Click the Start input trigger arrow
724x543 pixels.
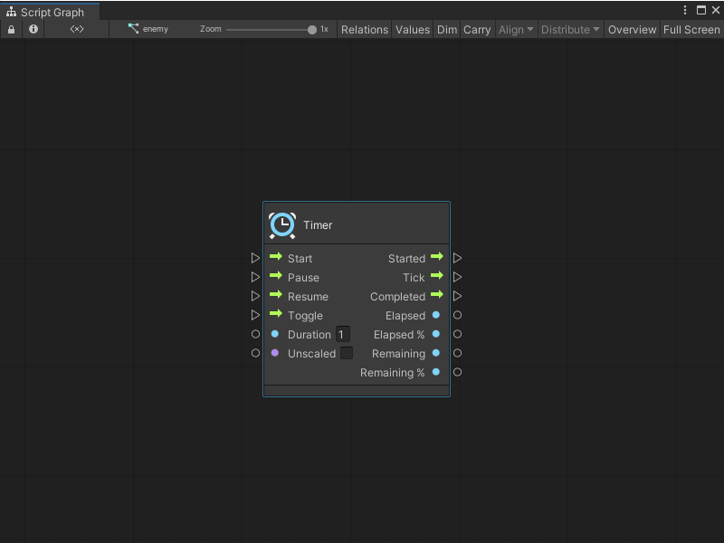[277, 258]
